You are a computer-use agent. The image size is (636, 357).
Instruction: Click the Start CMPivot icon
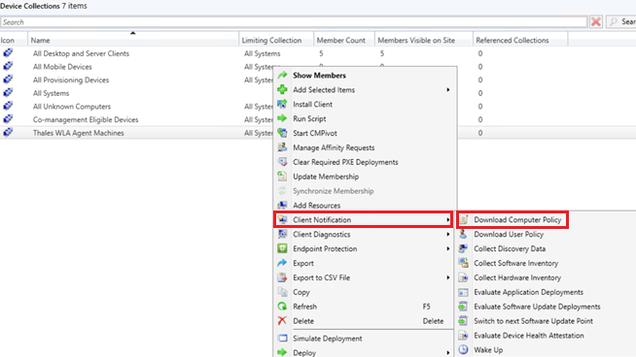pos(282,133)
